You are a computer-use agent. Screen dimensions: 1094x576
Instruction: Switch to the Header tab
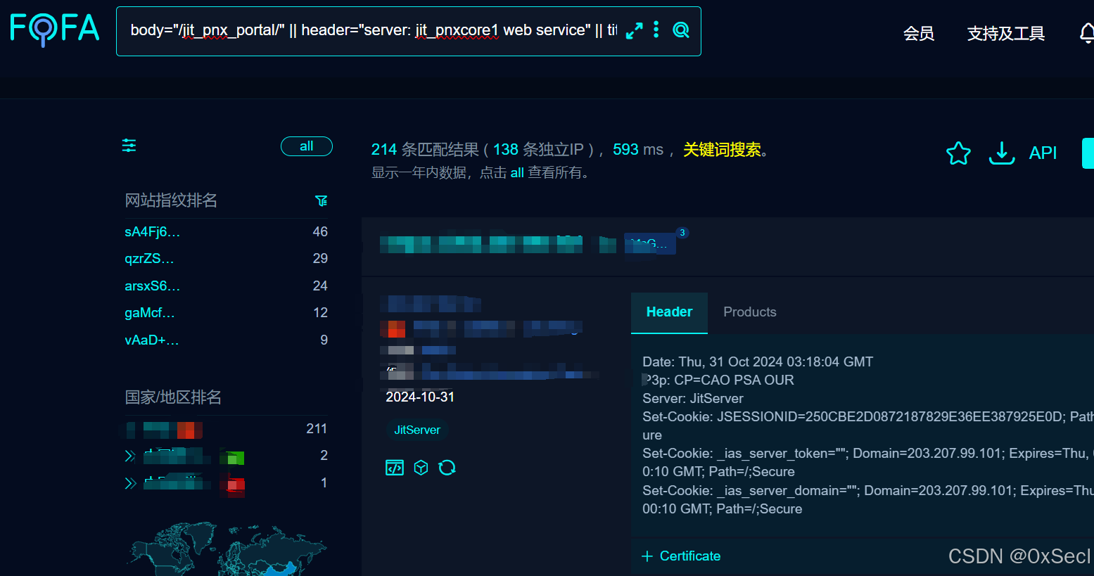coord(669,312)
